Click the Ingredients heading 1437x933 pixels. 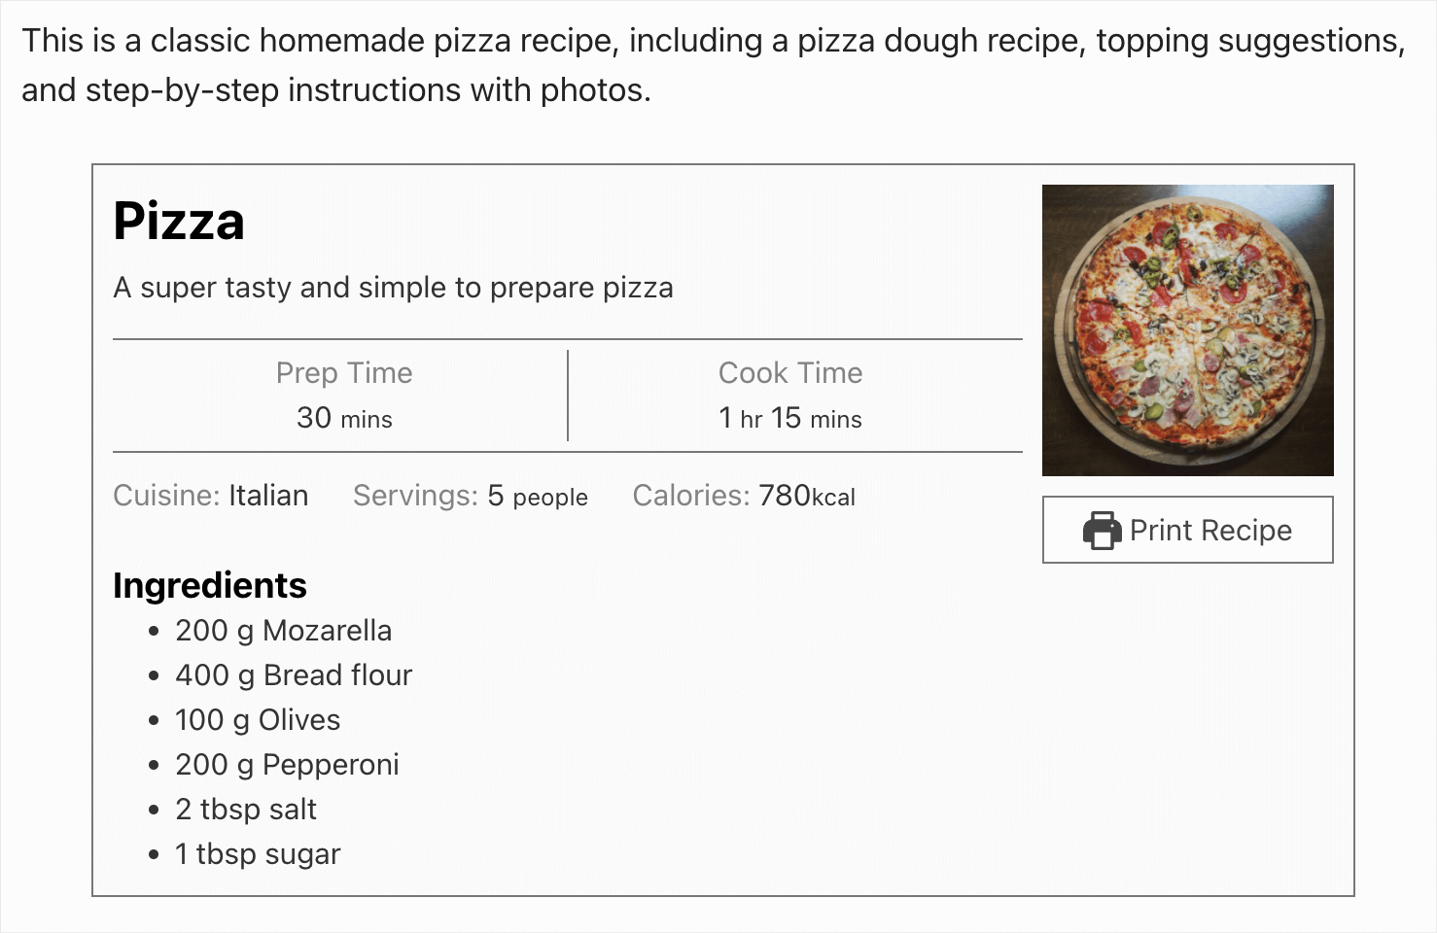pos(209,585)
